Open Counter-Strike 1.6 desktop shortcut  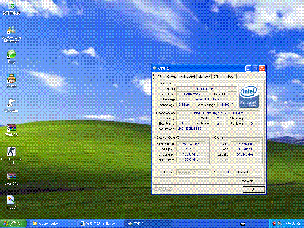point(11,152)
